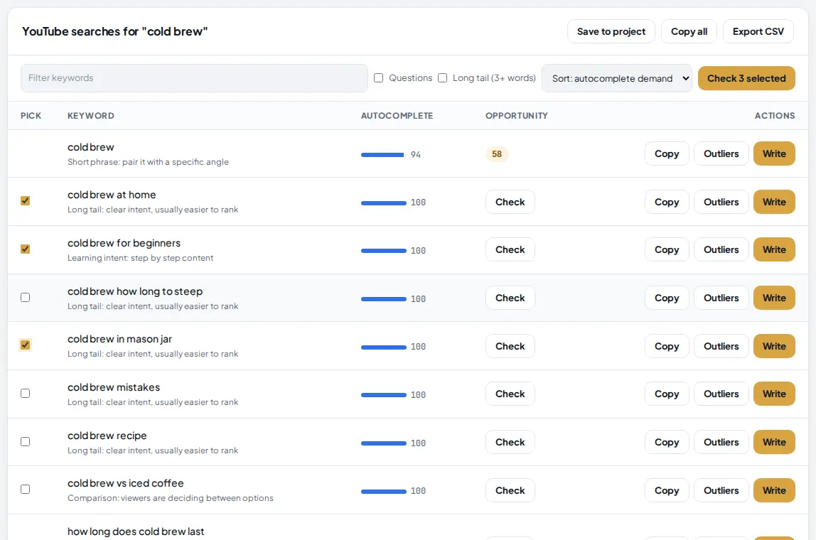Write for 'cold brew recipe'

[x=774, y=442]
